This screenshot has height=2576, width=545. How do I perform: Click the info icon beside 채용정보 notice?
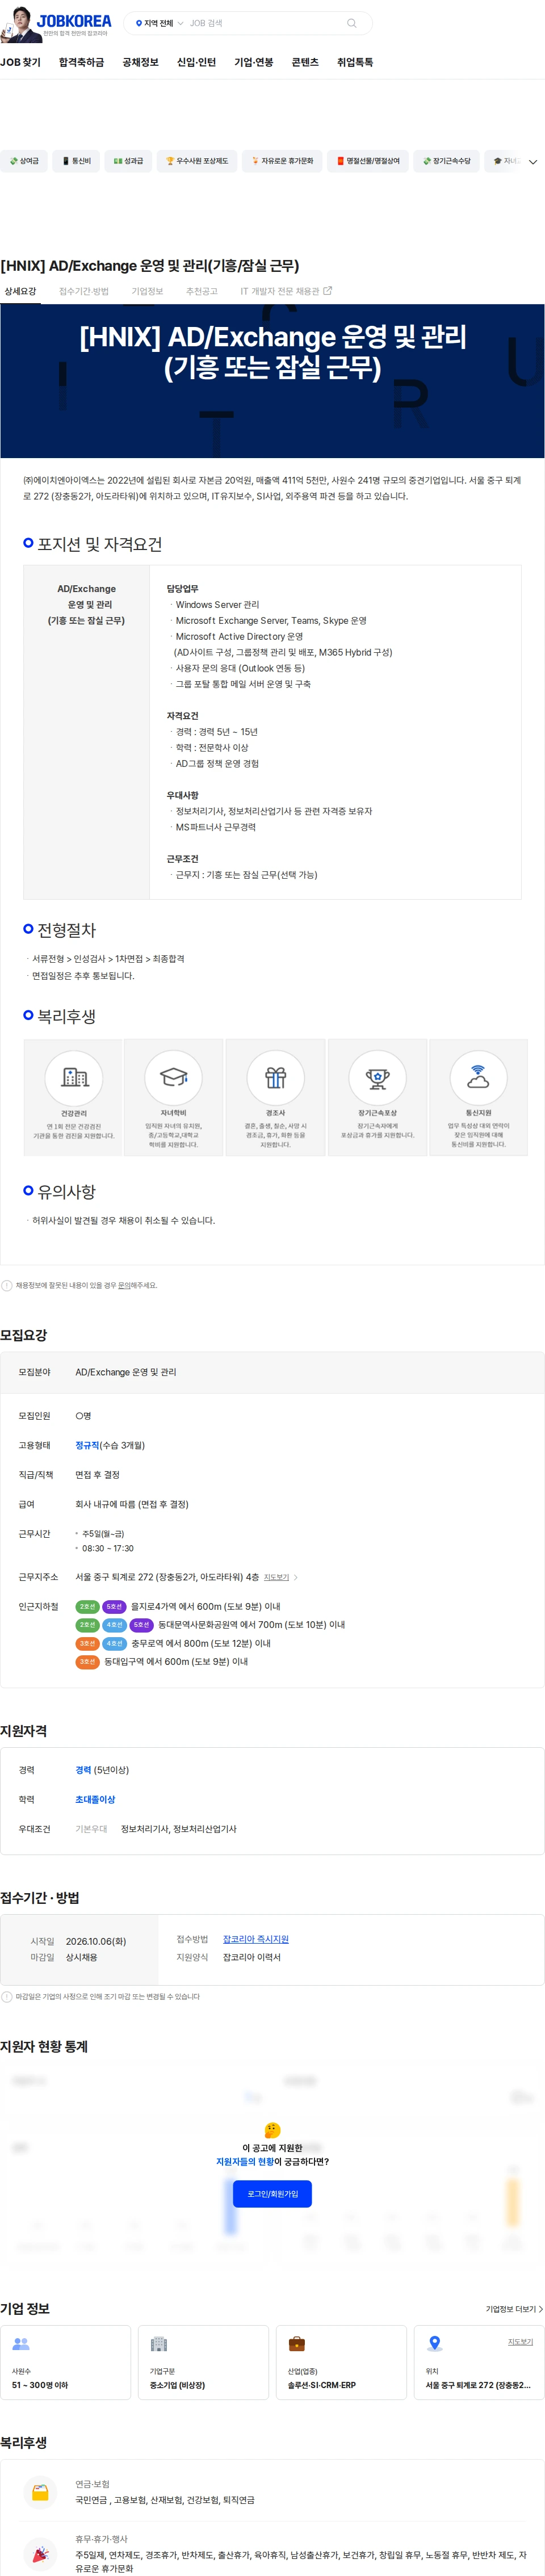pyautogui.click(x=7, y=1285)
